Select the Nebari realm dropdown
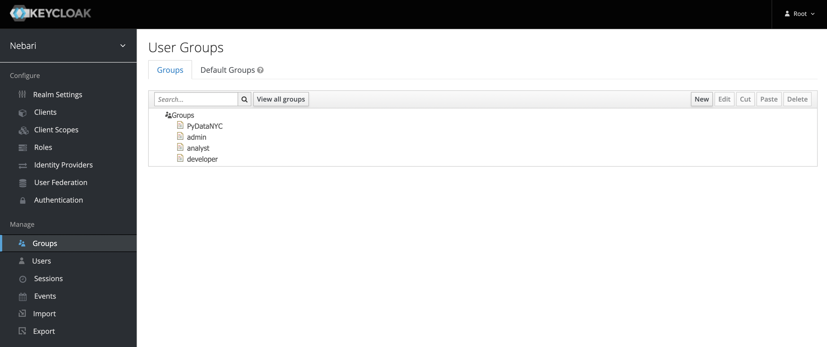This screenshot has width=827, height=347. pos(68,45)
